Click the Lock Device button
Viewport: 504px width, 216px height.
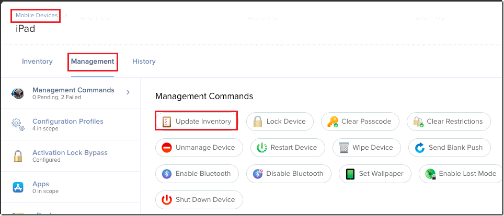pos(280,122)
